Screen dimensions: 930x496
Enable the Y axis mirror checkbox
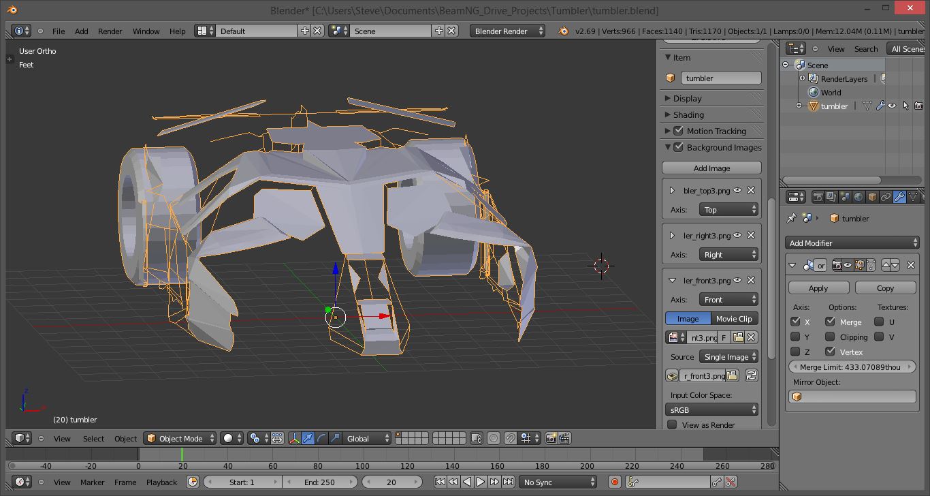tap(795, 337)
